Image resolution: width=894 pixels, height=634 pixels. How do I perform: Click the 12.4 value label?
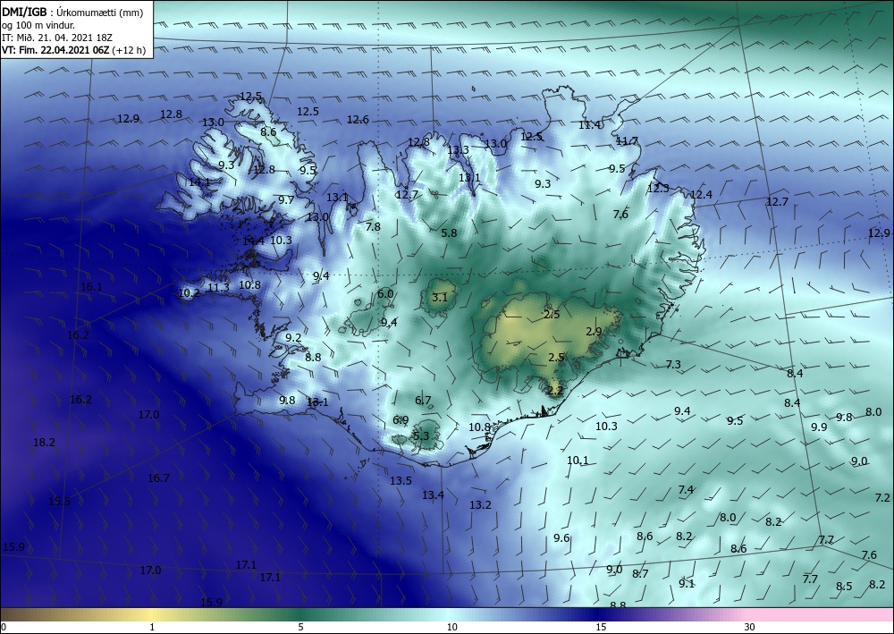click(701, 194)
